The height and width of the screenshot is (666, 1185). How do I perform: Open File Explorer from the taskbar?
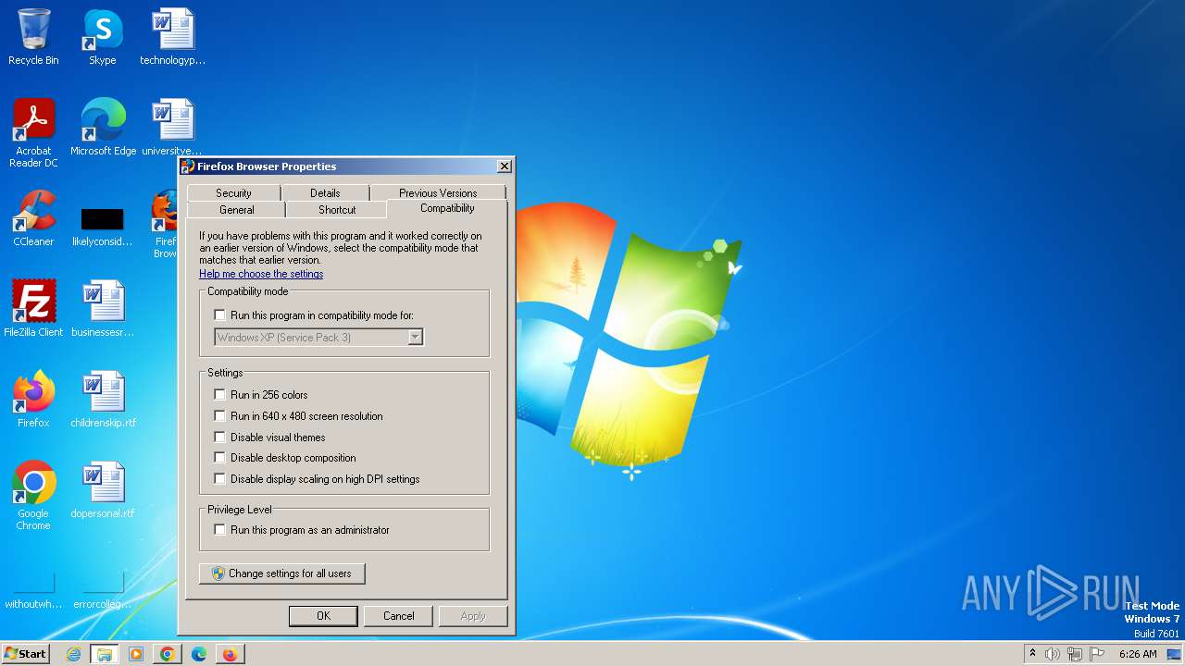point(105,654)
